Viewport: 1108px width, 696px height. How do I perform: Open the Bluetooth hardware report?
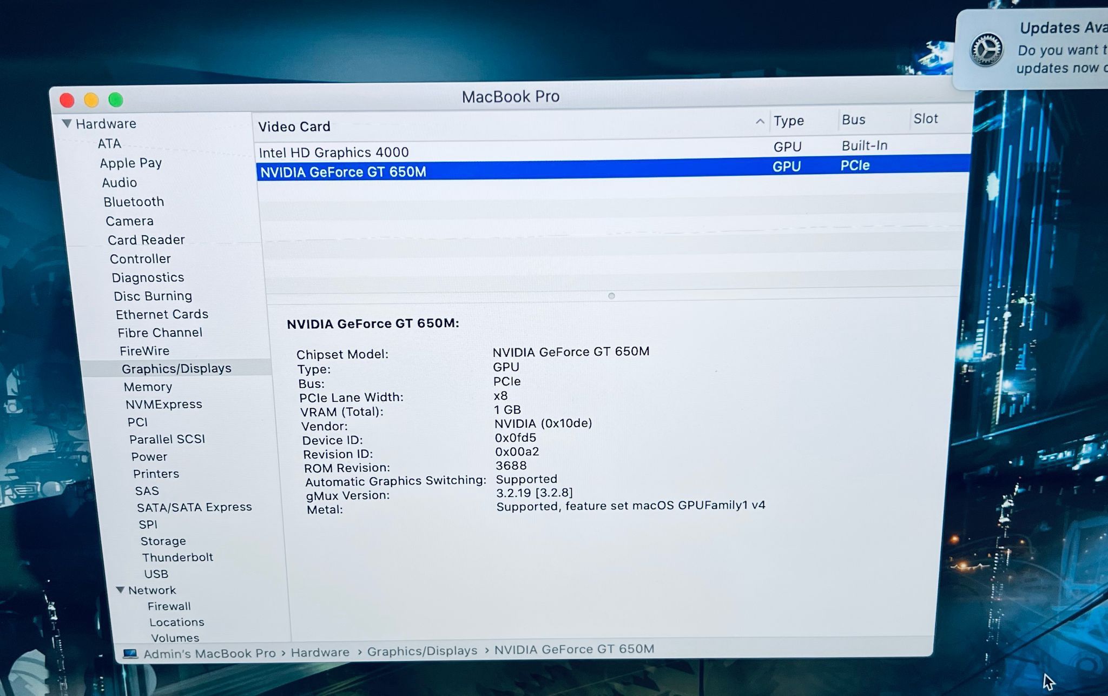(x=134, y=201)
